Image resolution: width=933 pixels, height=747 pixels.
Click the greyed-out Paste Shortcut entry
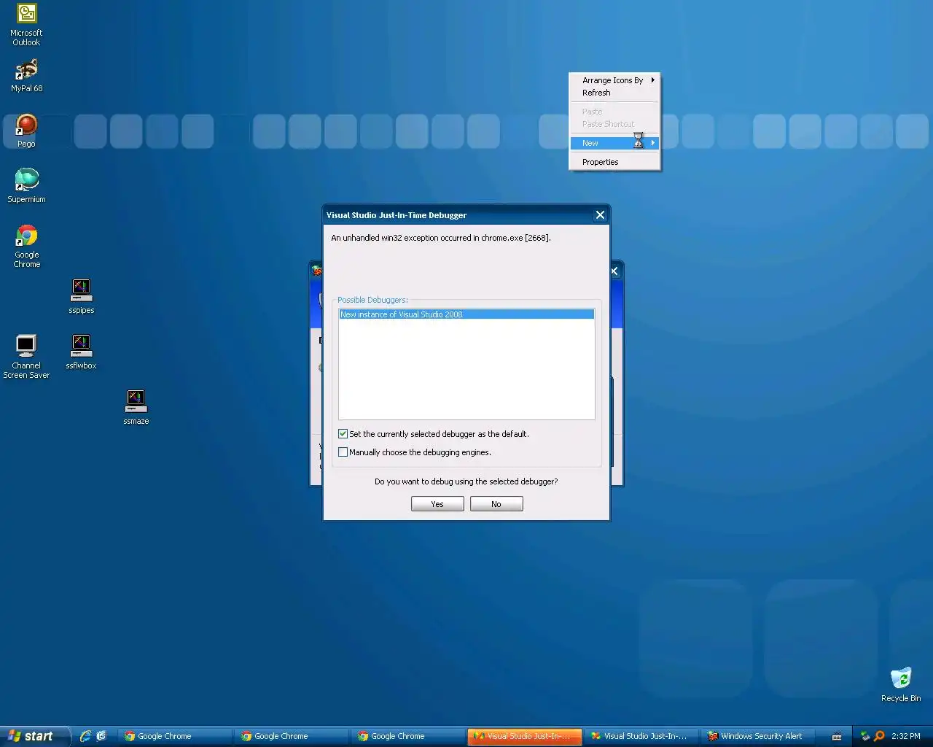pyautogui.click(x=614, y=124)
